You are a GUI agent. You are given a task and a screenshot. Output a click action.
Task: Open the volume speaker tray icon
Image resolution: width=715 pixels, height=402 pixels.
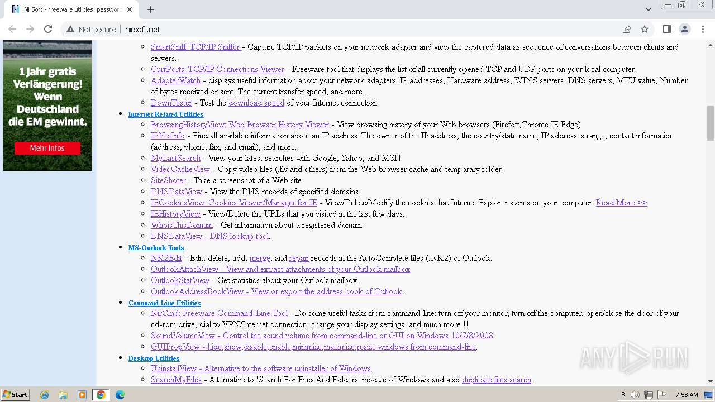(x=635, y=395)
